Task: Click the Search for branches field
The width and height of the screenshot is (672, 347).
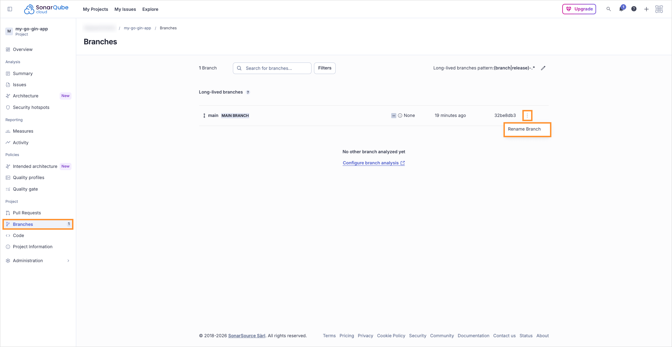Action: point(272,68)
